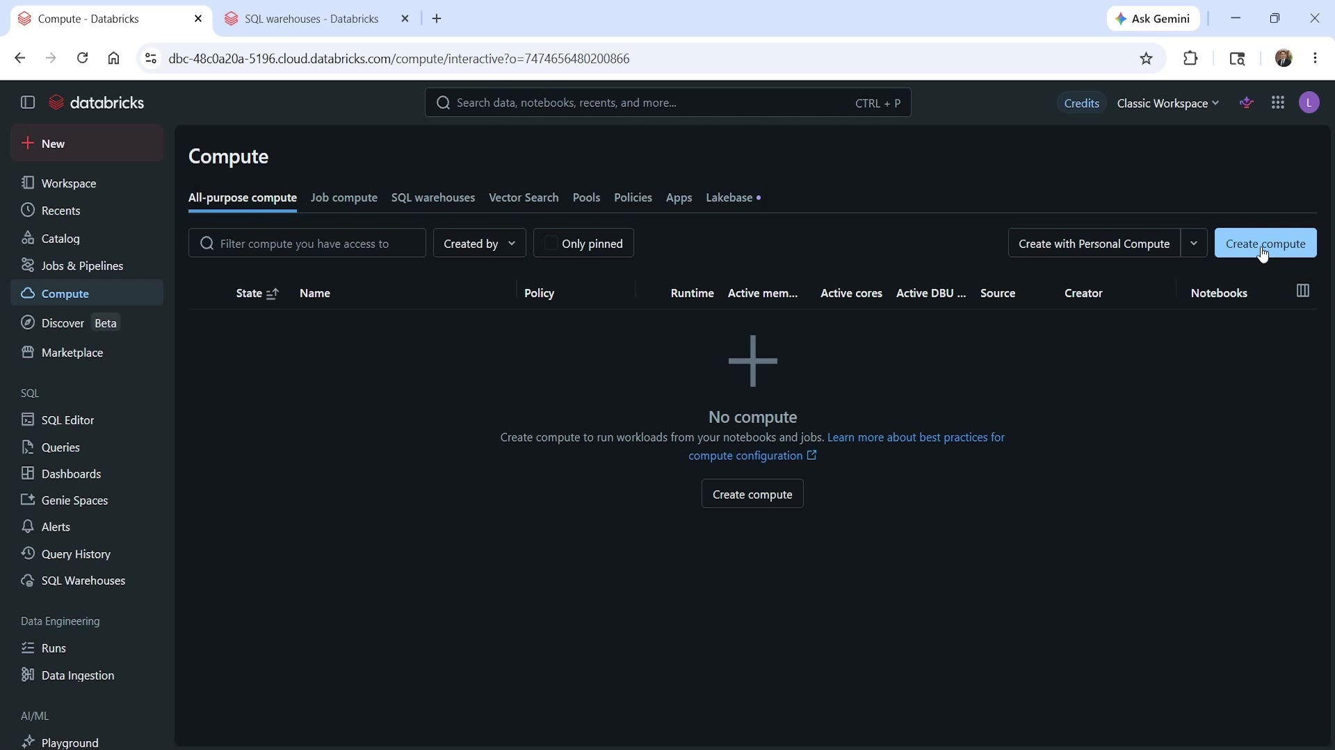This screenshot has width=1335, height=750.
Task: Open Marketplace in the sidebar
Action: [87, 353]
